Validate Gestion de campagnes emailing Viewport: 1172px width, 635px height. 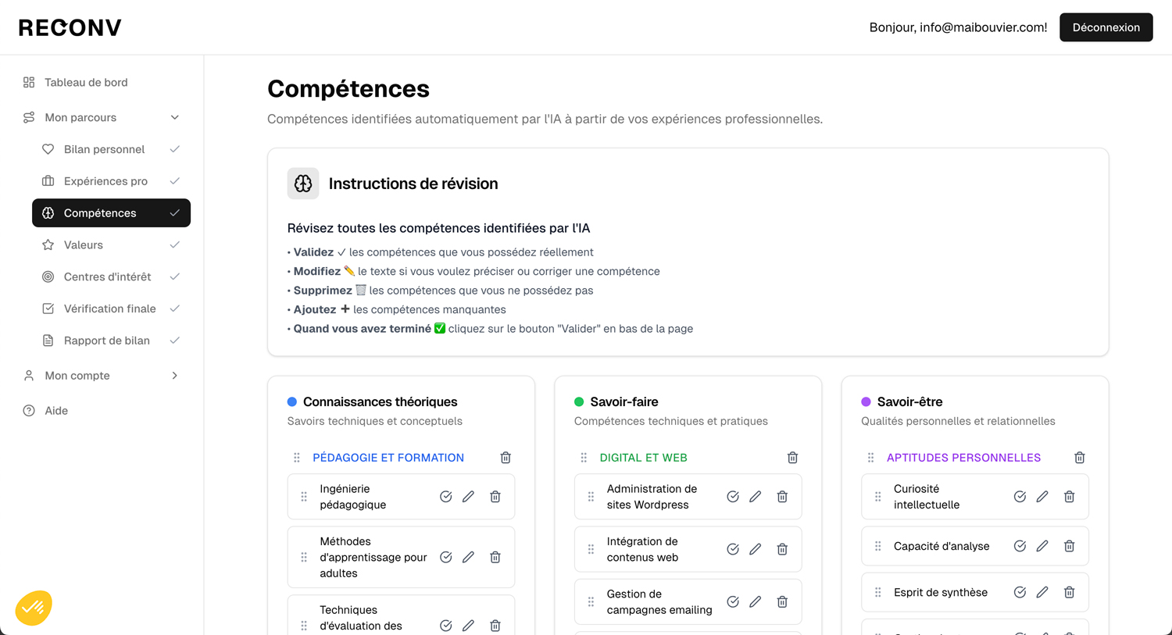[x=732, y=602]
